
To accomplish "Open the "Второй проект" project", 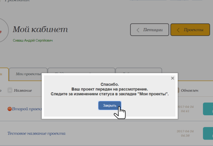I will pos(28,109).
